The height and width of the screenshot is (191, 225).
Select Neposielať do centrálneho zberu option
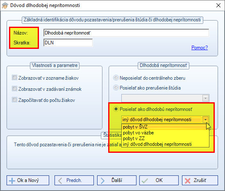click(x=116, y=78)
